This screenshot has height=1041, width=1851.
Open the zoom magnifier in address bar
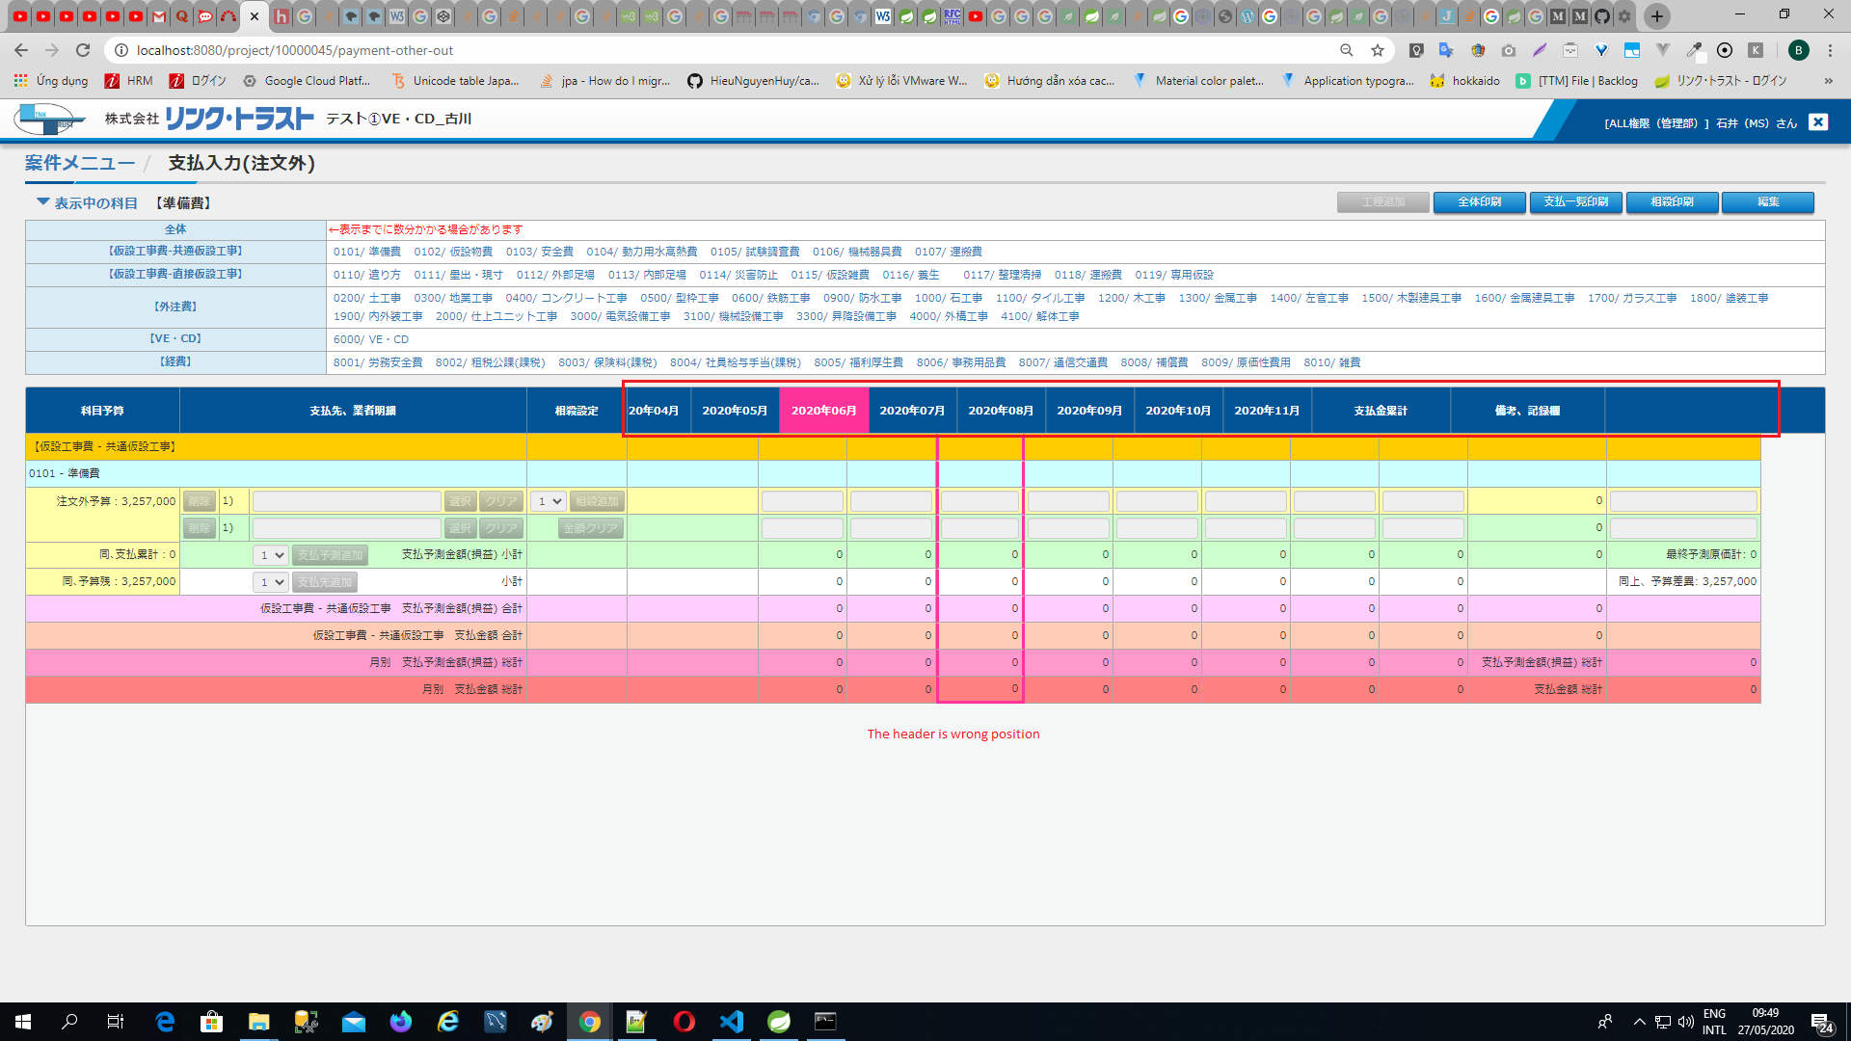(1347, 50)
